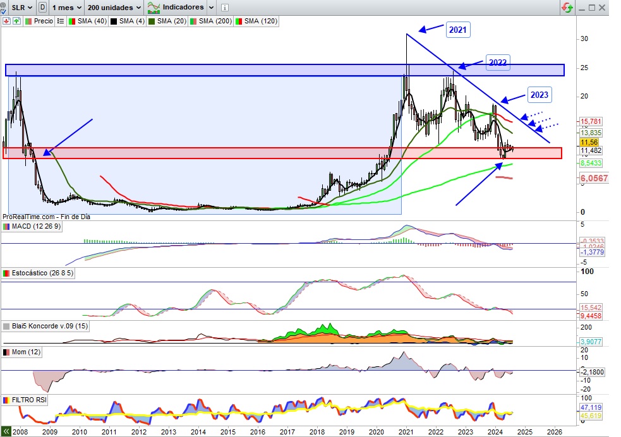Click the yellow 11,56 current price label

[x=589, y=142]
